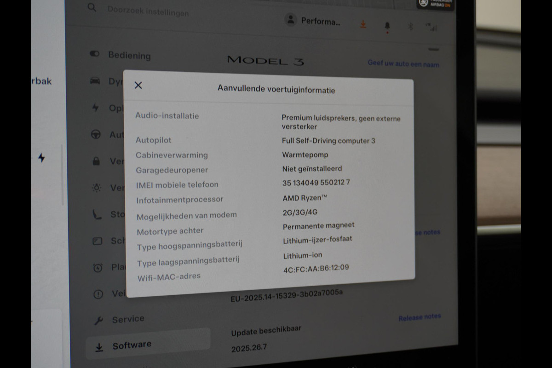Tap the orange download icon in status bar
Viewport: 552px width, 368px height.
(363, 24)
